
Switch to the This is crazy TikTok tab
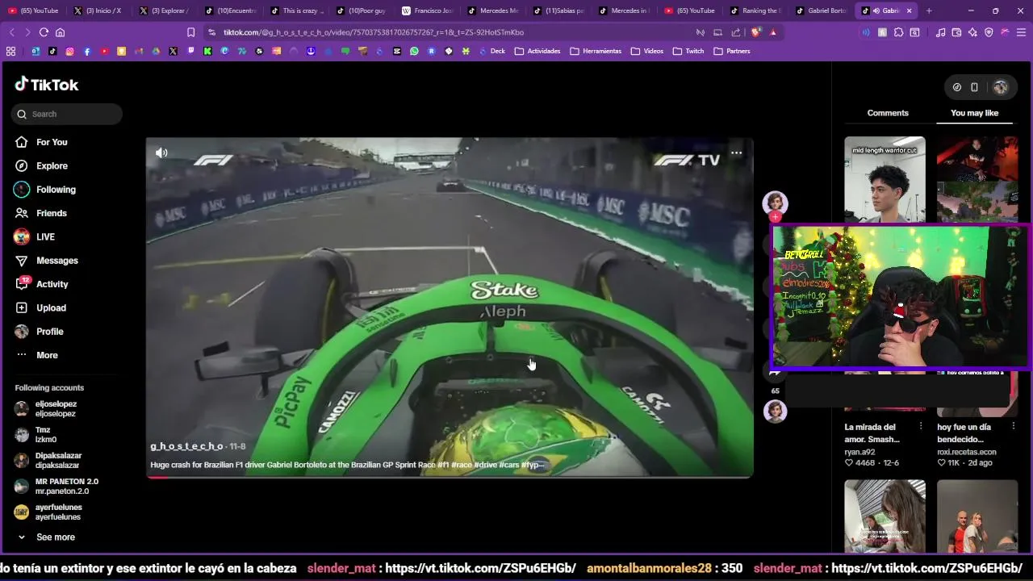295,10
